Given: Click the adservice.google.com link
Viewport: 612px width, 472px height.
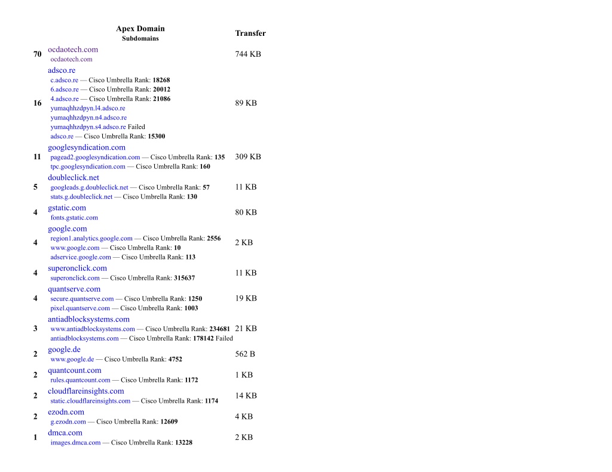Looking at the screenshot, I should (81, 257).
